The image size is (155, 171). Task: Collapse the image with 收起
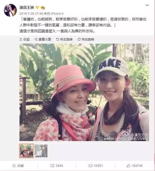[25, 39]
